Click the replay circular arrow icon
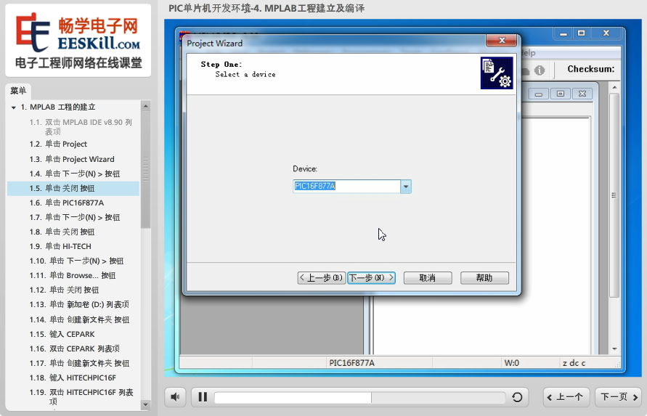This screenshot has height=416, width=647. [x=517, y=397]
